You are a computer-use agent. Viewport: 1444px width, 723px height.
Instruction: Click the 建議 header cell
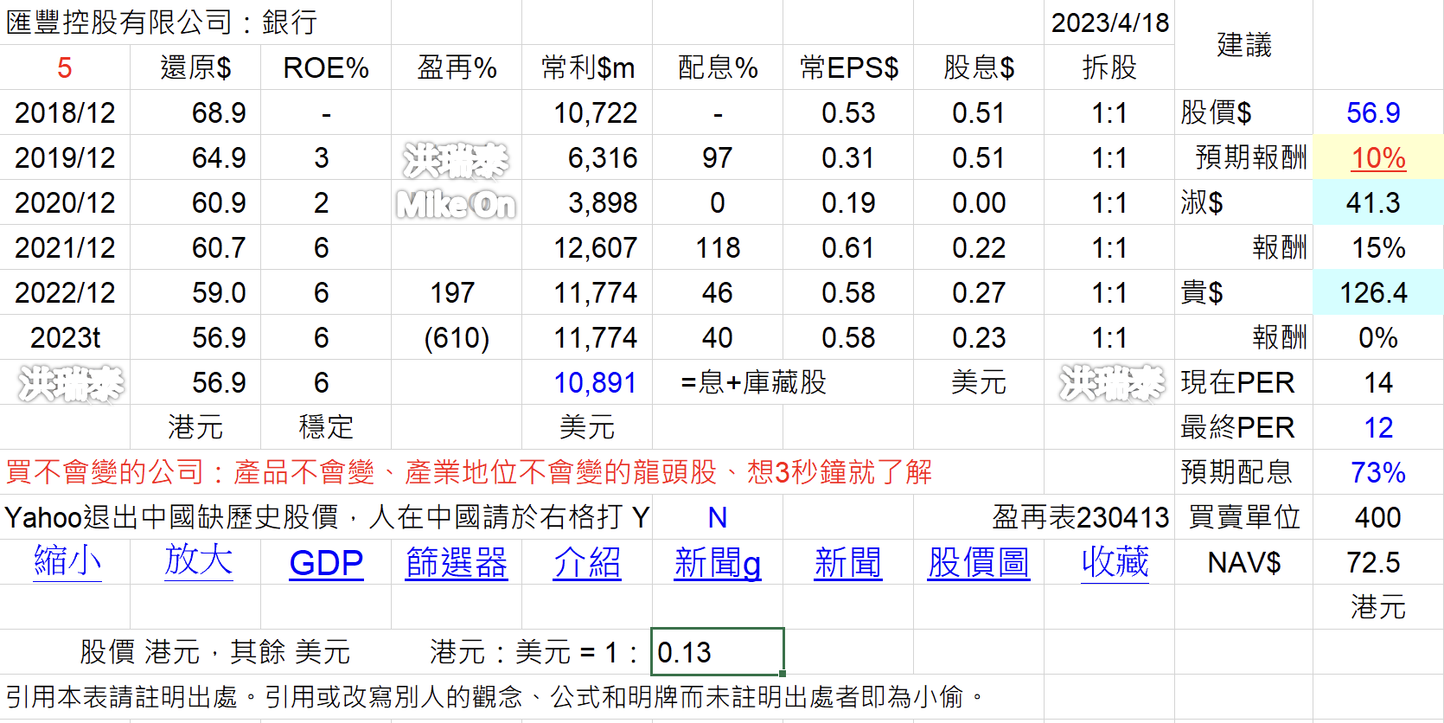[1243, 45]
